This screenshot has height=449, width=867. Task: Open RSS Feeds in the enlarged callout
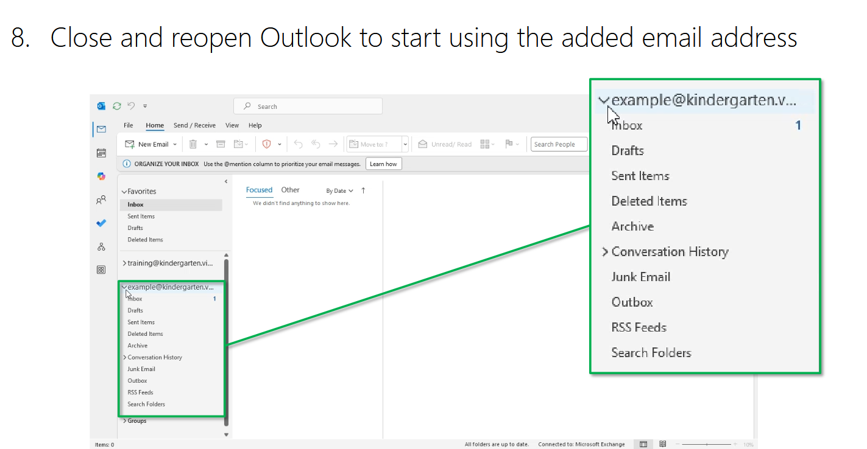pyautogui.click(x=639, y=327)
